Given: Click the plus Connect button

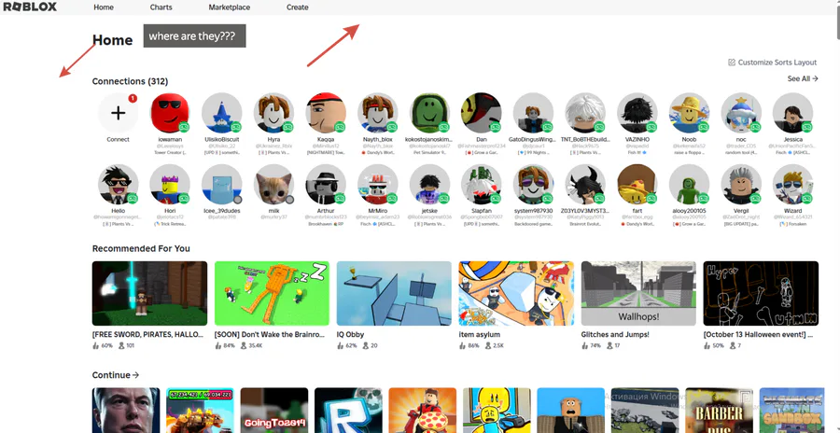Looking at the screenshot, I should [x=118, y=113].
